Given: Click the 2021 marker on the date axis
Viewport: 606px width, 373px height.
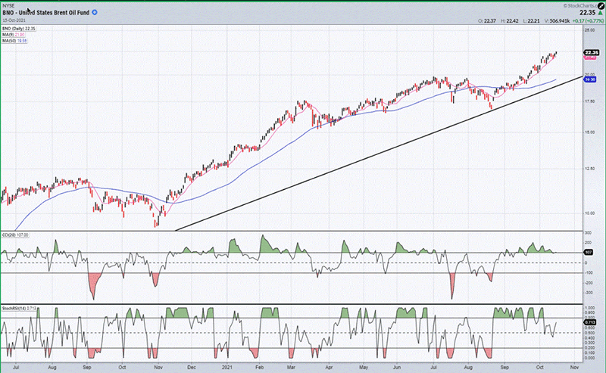Looking at the screenshot, I should pos(225,365).
